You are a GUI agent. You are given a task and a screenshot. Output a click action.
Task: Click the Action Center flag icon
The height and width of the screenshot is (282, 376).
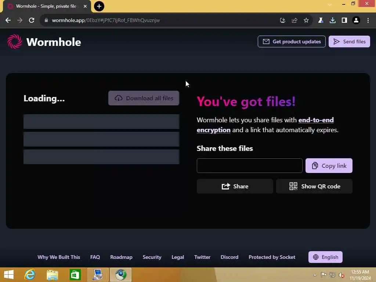(323, 275)
